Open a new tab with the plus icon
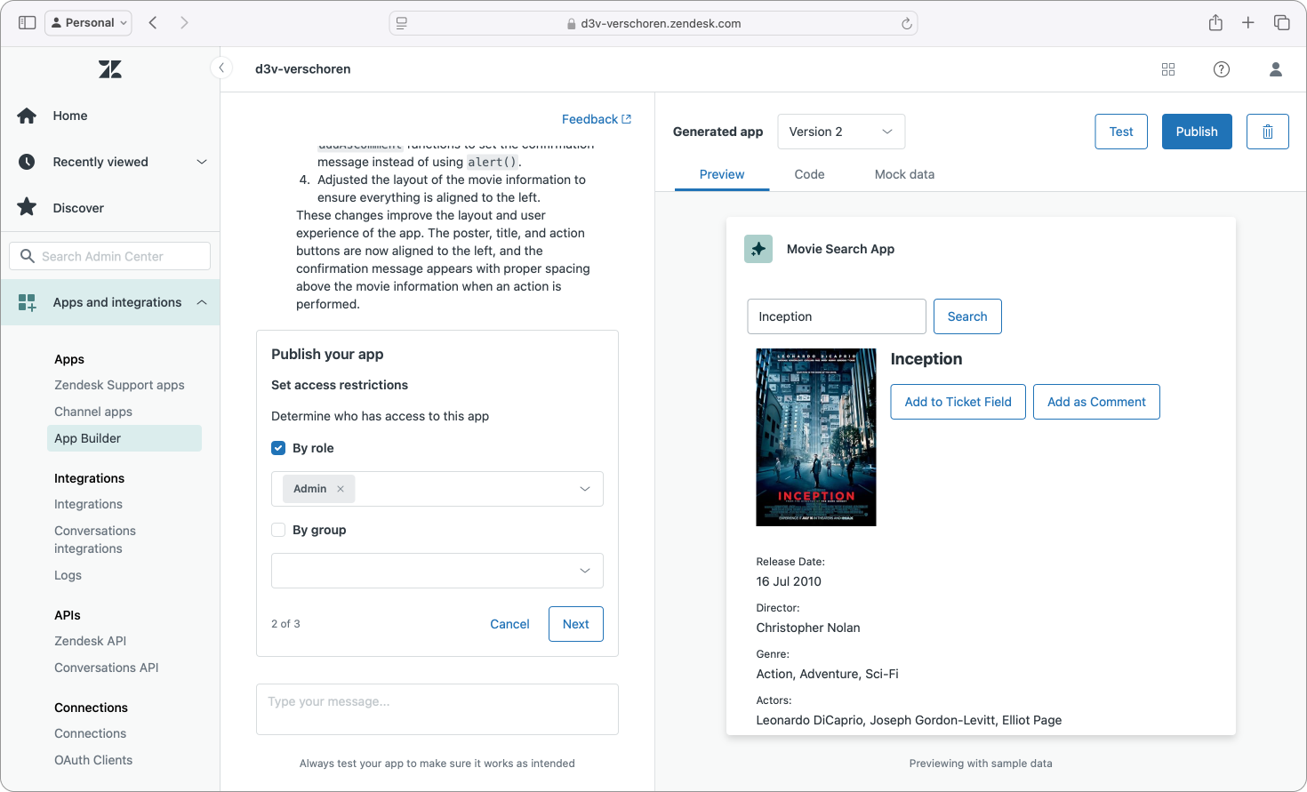 pyautogui.click(x=1248, y=22)
